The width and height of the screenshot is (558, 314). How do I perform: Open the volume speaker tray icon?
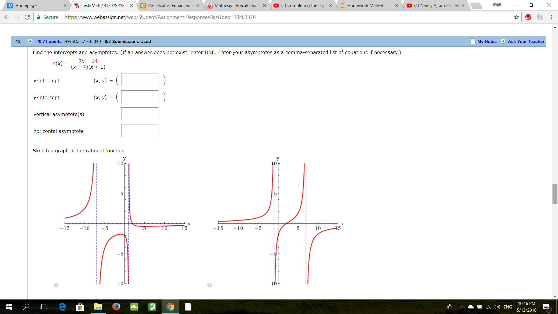[x=497, y=307]
